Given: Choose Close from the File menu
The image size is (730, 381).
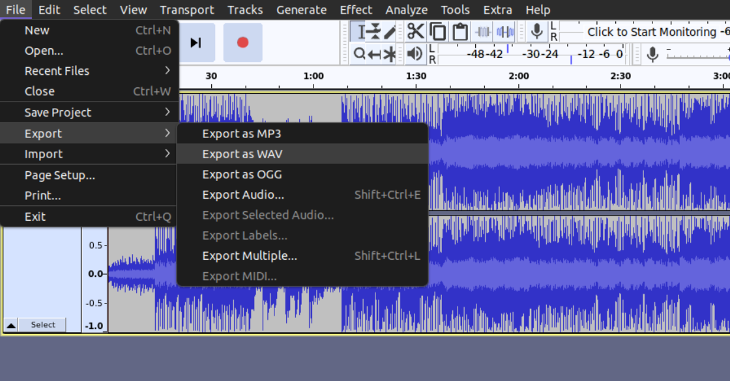Looking at the screenshot, I should pos(89,91).
